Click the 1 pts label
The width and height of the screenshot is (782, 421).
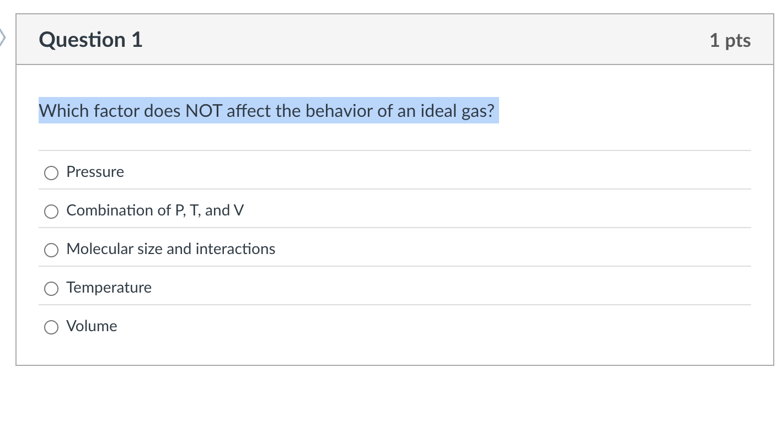[731, 40]
